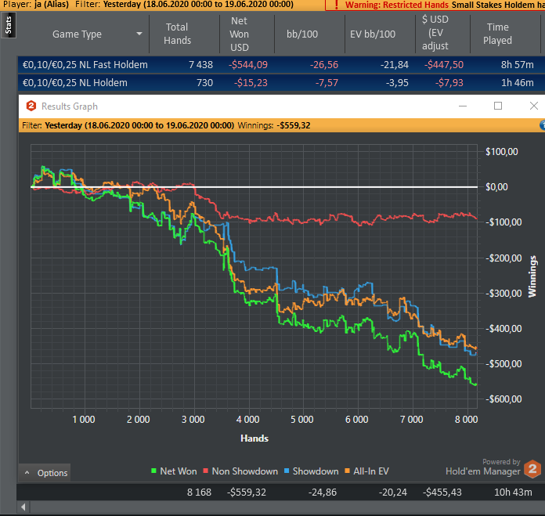This screenshot has width=545, height=516.
Task: Click the graph Filter Yesterday date text
Action: (139, 125)
